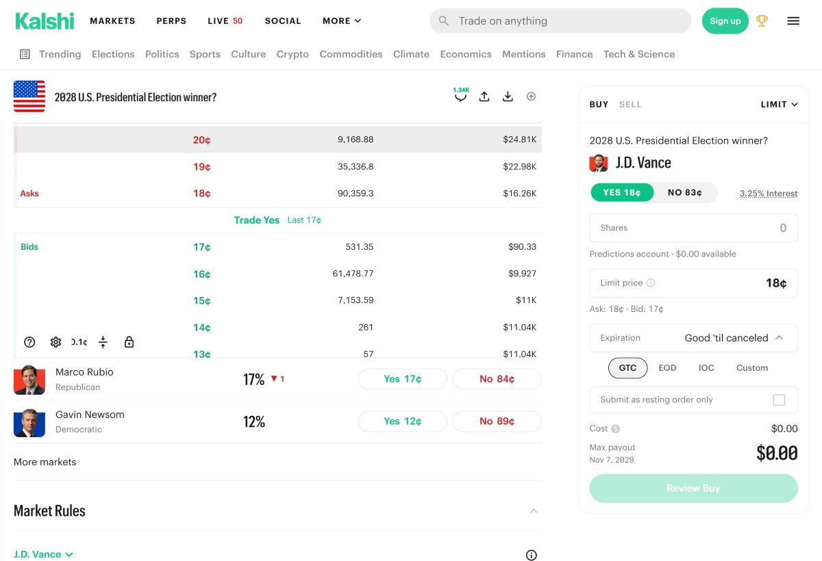Screen dimensions: 822x561
Task: Choose the Custom expiration option
Action: 752,368
